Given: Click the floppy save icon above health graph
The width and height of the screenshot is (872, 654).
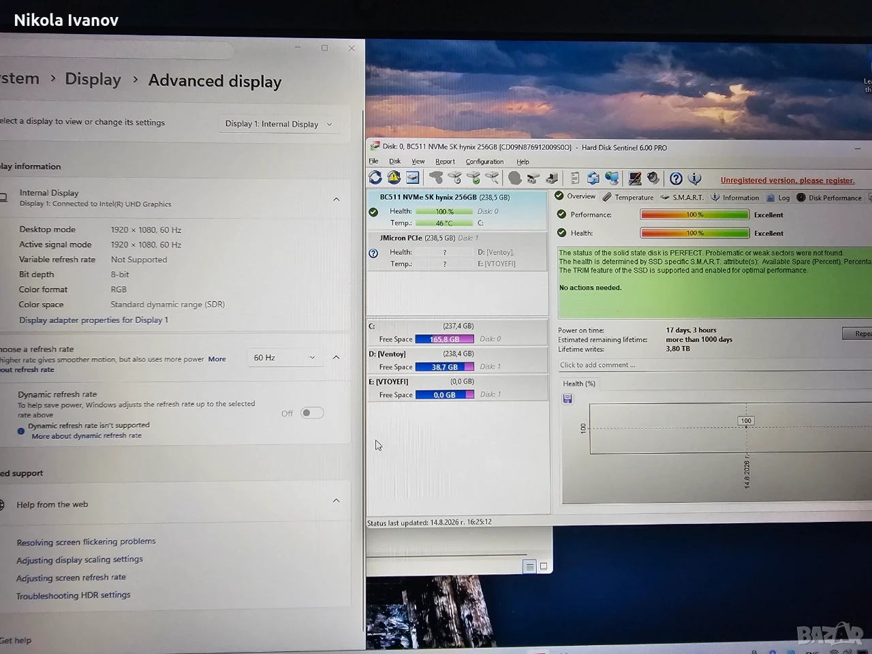Looking at the screenshot, I should coord(567,399).
